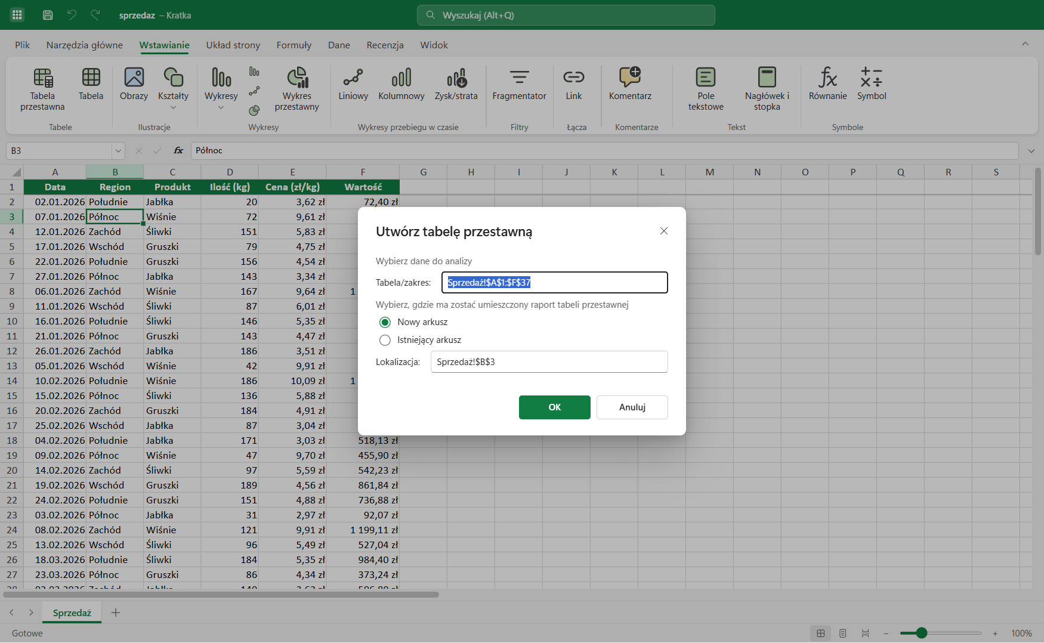Screen dimensions: 1044x643
Task: Select the Istniejący arkusz radio option
Action: tap(385, 340)
